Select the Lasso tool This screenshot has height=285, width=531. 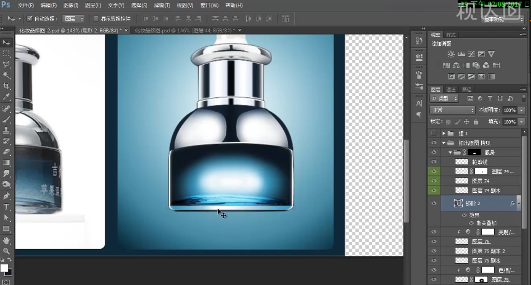coord(6,64)
